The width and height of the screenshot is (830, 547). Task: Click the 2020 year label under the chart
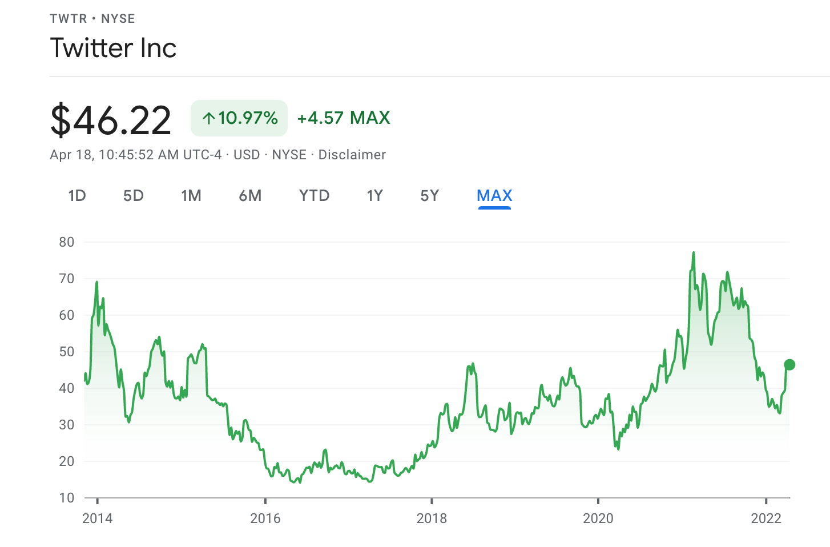tap(598, 518)
